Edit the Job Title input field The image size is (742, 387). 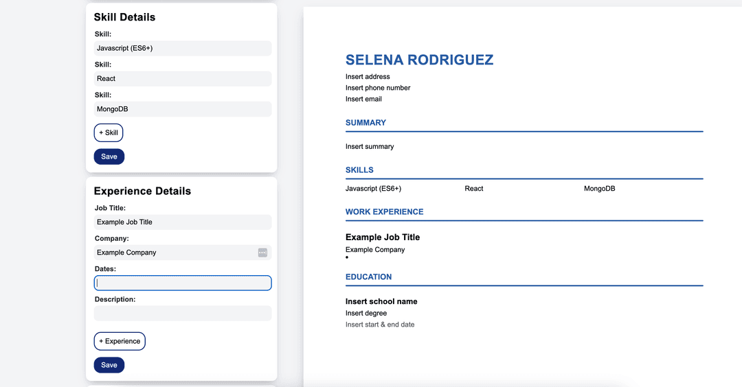pyautogui.click(x=183, y=222)
